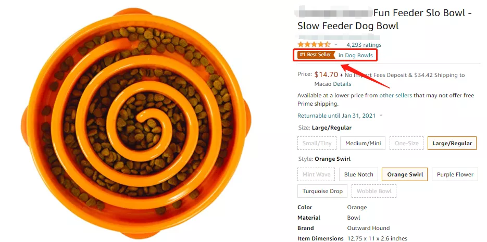Screen dimensions: 487x242
Task: Click the orange slow feeder bowl image
Action: coord(136,123)
